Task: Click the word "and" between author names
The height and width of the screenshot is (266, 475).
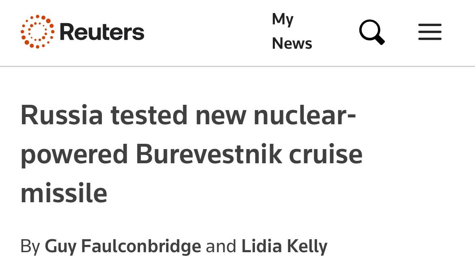Action: (221, 246)
